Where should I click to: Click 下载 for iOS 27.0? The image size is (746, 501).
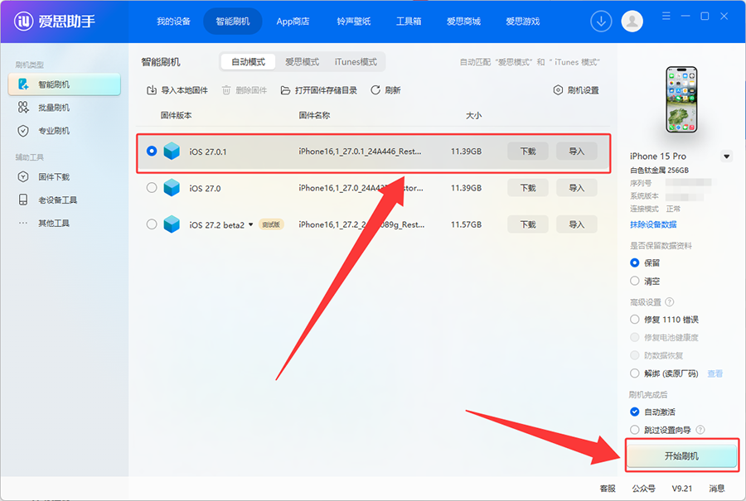[528, 188]
